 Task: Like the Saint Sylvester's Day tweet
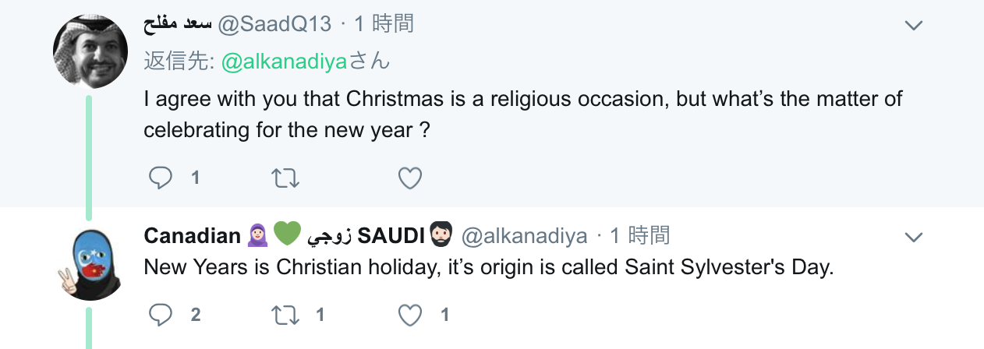410,315
